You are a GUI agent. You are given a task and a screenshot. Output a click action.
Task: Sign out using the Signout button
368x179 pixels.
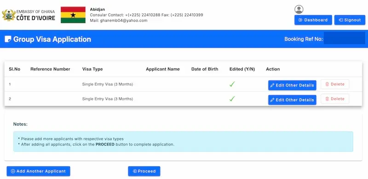pyautogui.click(x=350, y=20)
